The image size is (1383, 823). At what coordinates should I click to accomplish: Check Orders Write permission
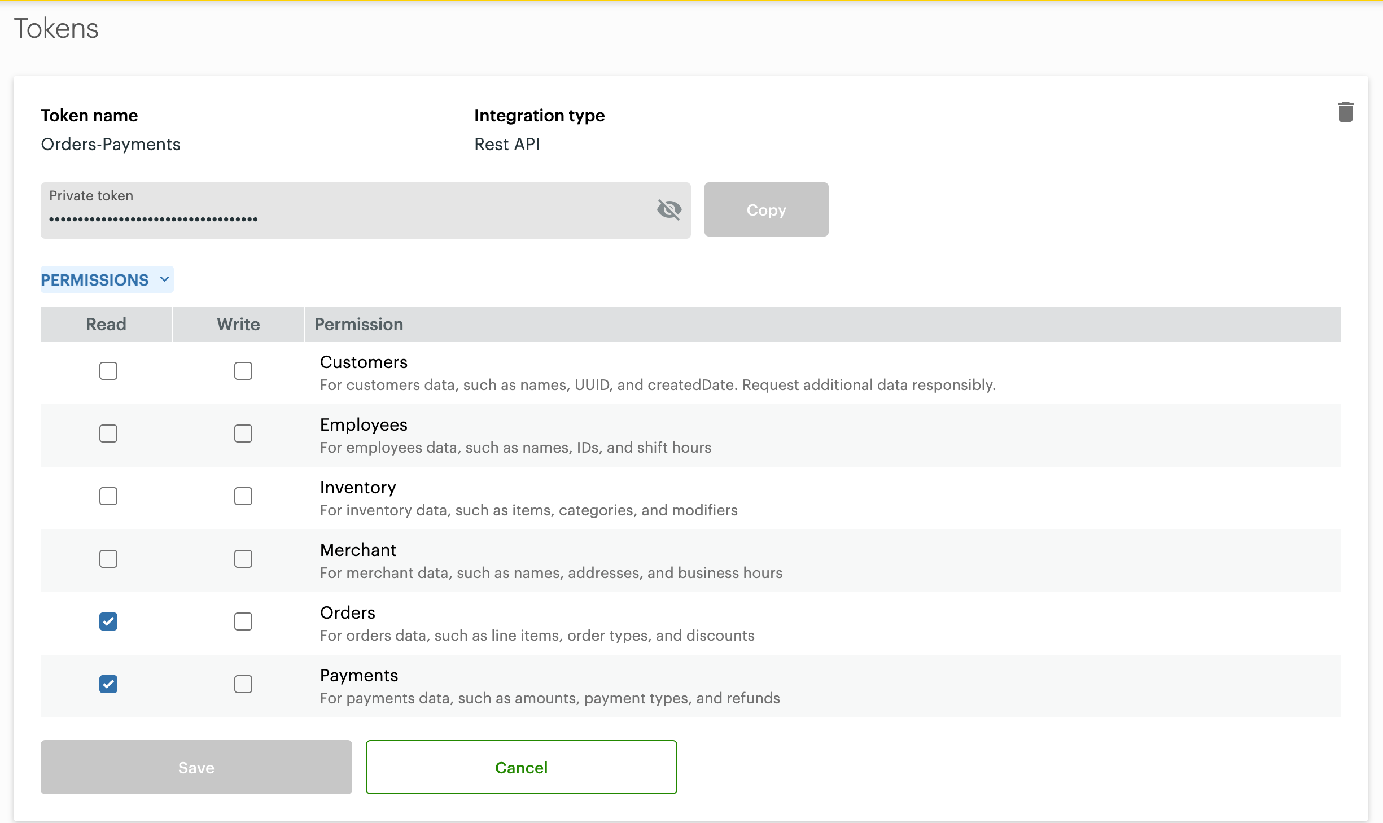[x=243, y=621]
